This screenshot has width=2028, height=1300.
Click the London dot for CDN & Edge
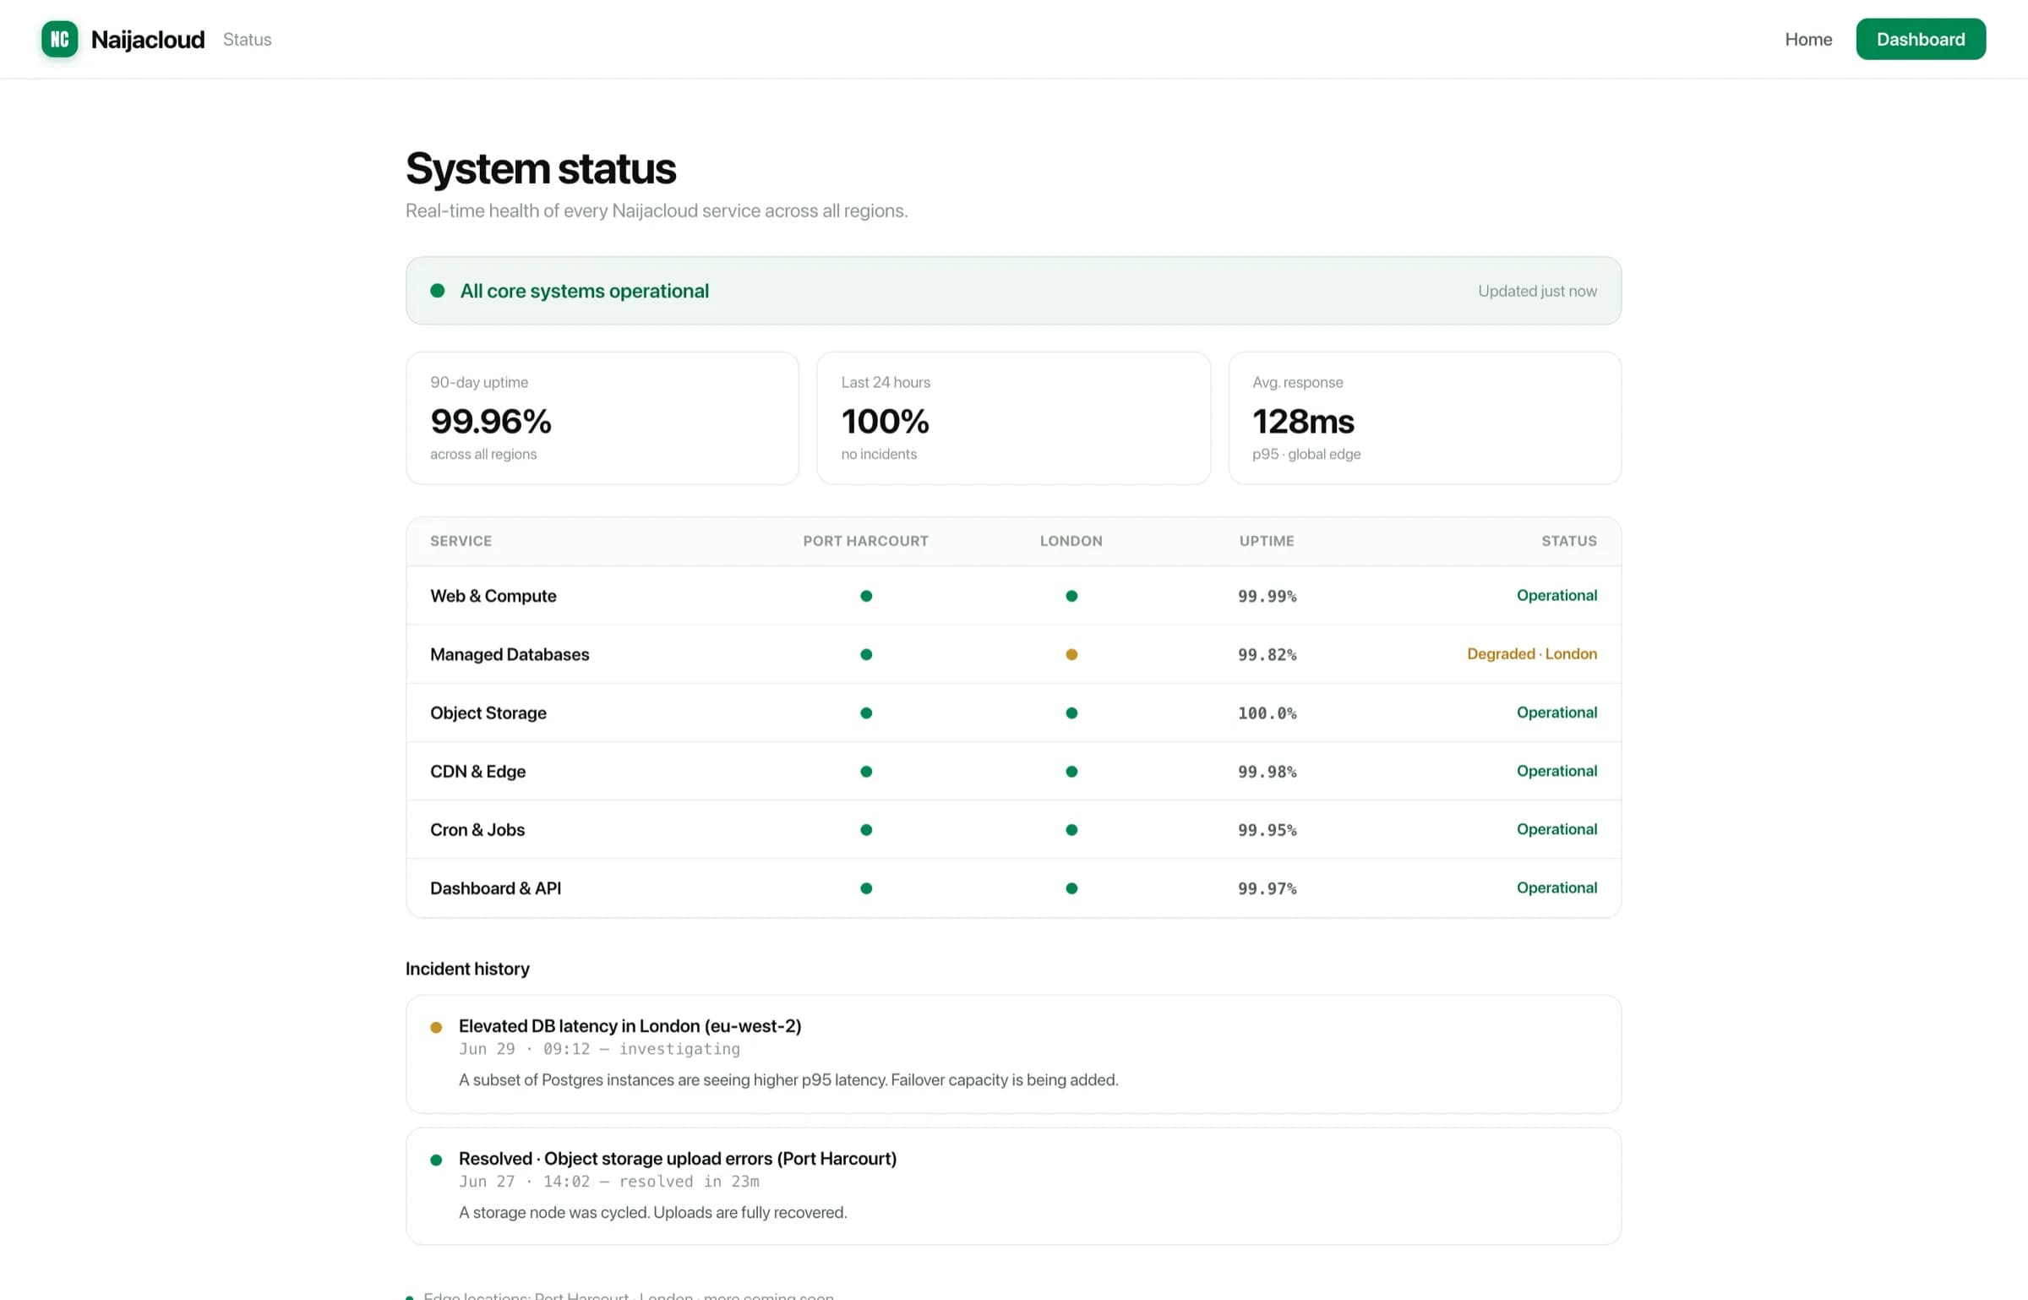coord(1071,771)
